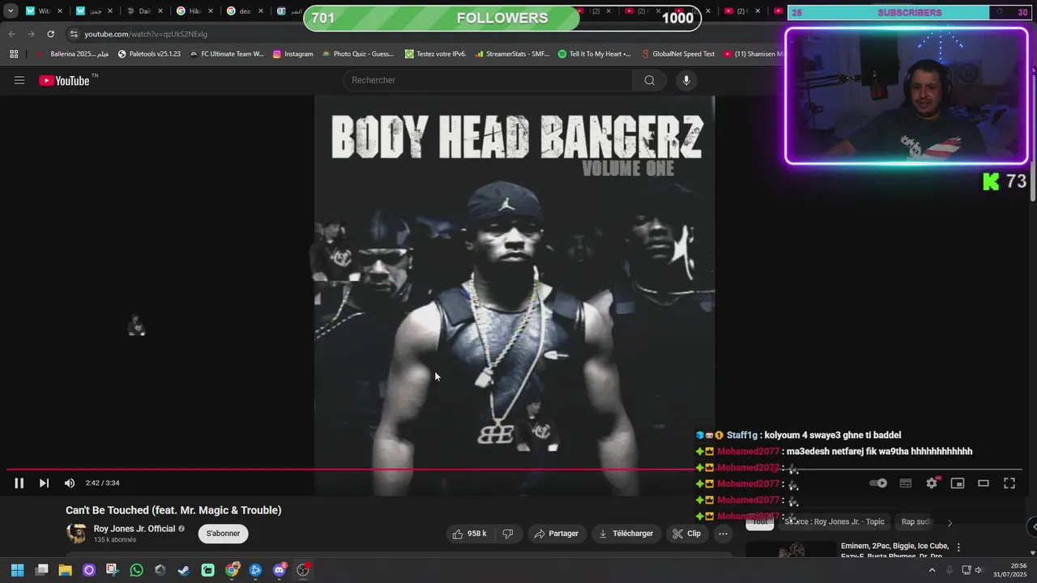This screenshot has width=1037, height=583.
Task: Open OBS Studio from the taskbar
Action: click(303, 570)
